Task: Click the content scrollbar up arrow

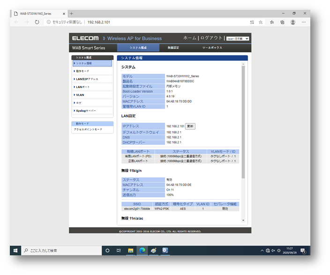Action: (x=243, y=64)
